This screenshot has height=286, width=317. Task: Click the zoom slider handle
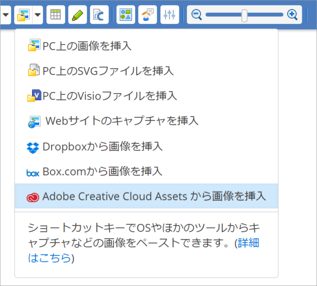(244, 15)
